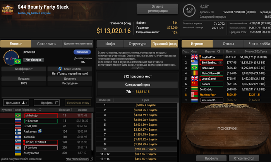Viewport: 271px width, 162px height.
Task: Click the China flag next to riobabi
Action: 194,84
